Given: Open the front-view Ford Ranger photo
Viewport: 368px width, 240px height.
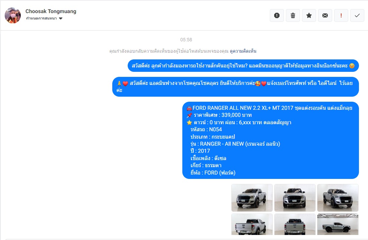Looking at the screenshot, I should pos(295,198).
